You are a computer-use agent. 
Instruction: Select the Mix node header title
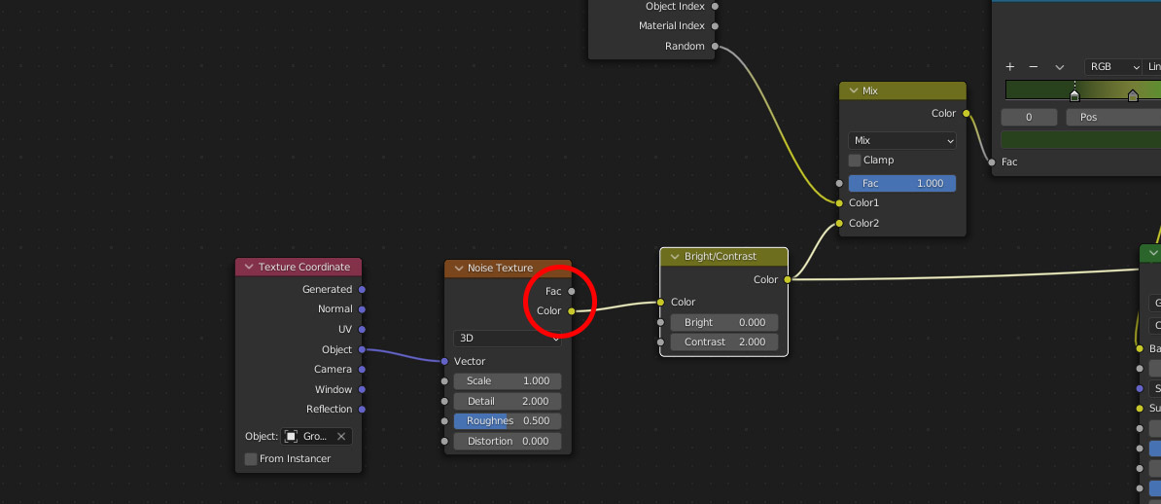(x=870, y=90)
